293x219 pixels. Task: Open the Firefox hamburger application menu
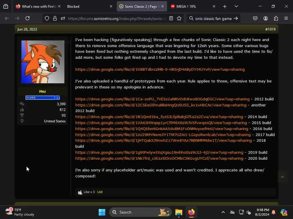coord(286,18)
